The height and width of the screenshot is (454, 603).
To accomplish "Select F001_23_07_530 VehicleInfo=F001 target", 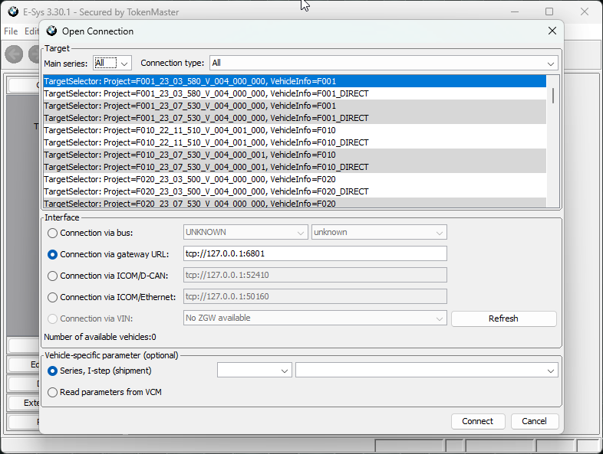I will (295, 106).
